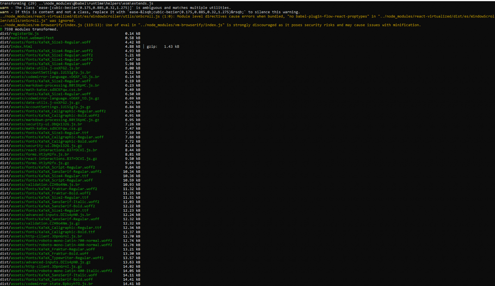Select the 'gzip: 1.43 kB' value
The image size is (495, 286).
coord(163,47)
